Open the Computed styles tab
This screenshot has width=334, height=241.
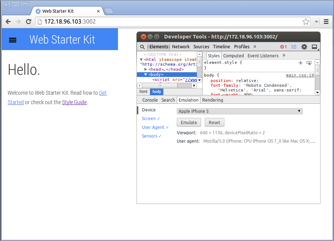click(233, 56)
